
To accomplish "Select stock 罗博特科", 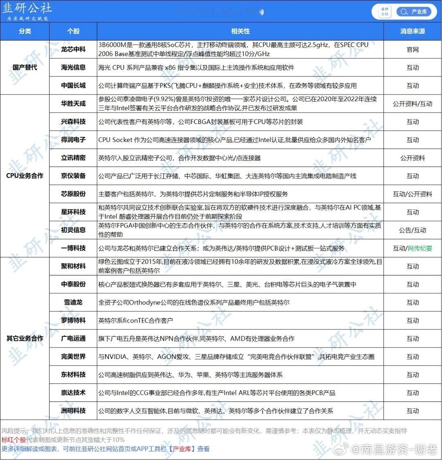I will coord(73,320).
